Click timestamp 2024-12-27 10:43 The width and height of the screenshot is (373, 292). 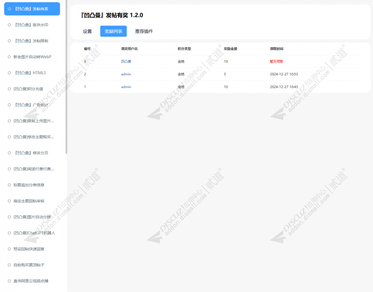(284, 87)
